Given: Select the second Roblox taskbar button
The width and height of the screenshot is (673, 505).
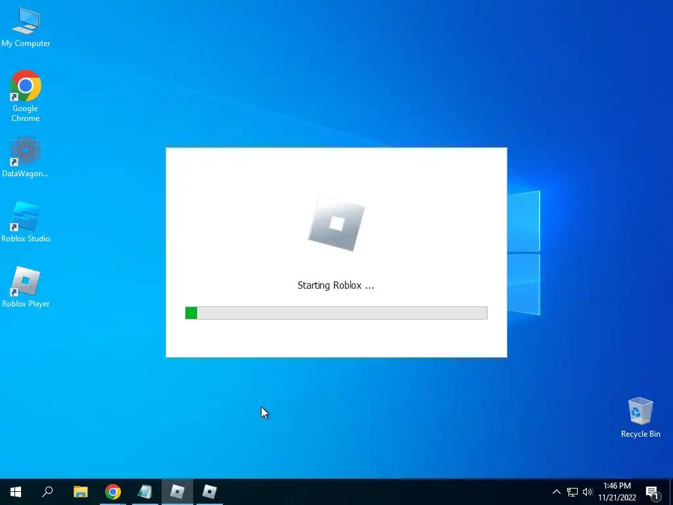Looking at the screenshot, I should click(210, 492).
